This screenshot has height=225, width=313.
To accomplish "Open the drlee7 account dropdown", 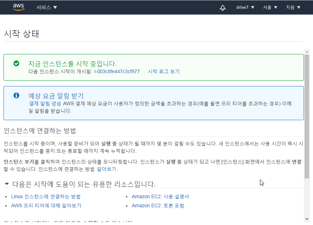I will pyautogui.click(x=245, y=7).
